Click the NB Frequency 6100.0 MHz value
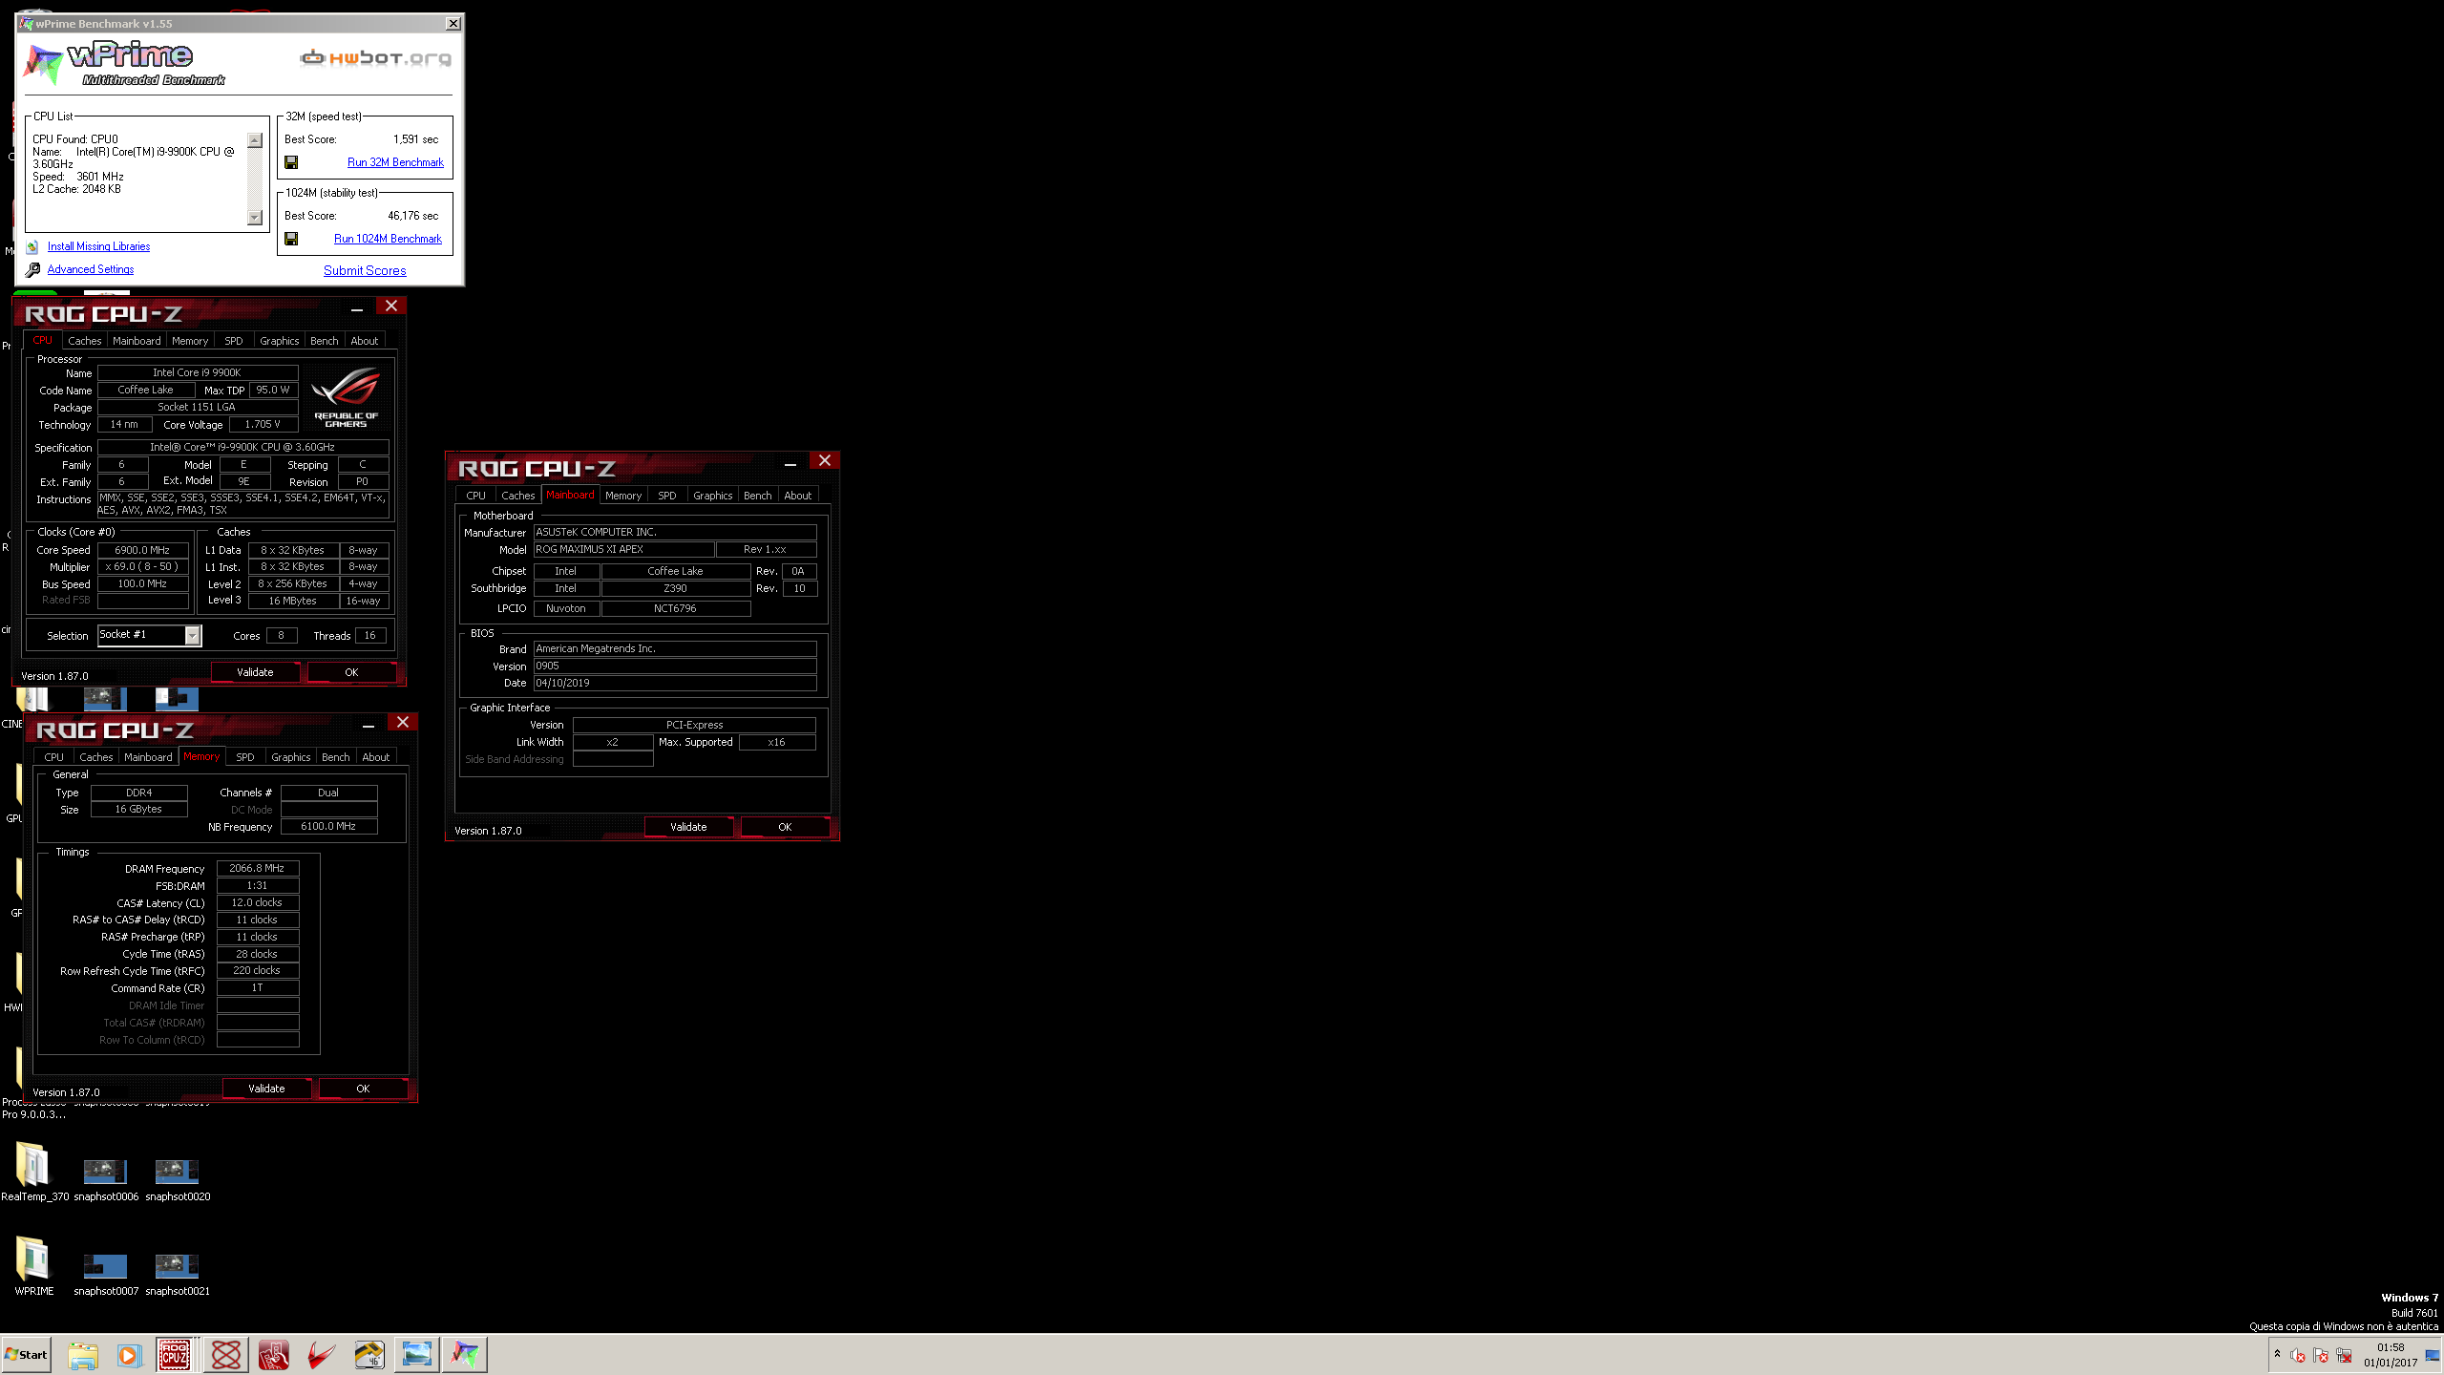The width and height of the screenshot is (2444, 1375). 328,826
